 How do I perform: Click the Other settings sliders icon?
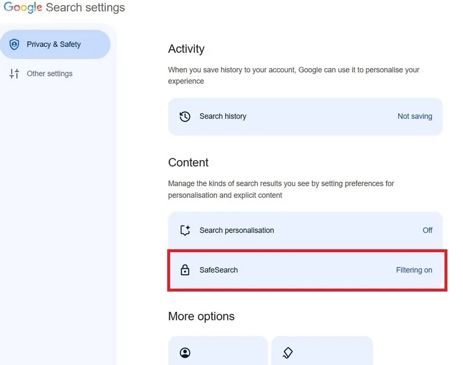pos(14,73)
